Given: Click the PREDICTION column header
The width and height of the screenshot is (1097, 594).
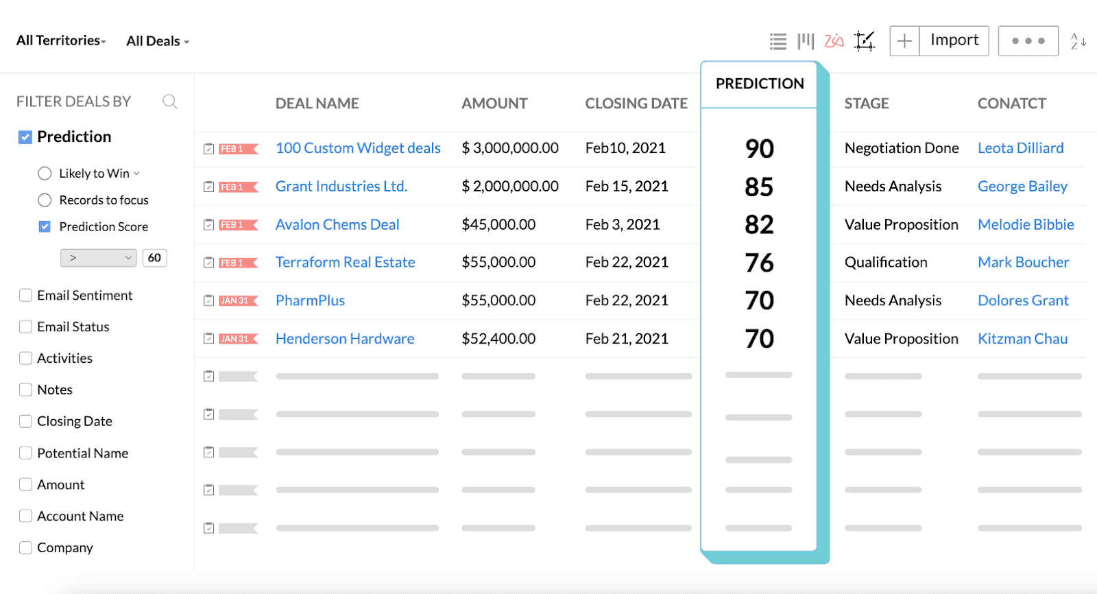Looking at the screenshot, I should [x=759, y=84].
